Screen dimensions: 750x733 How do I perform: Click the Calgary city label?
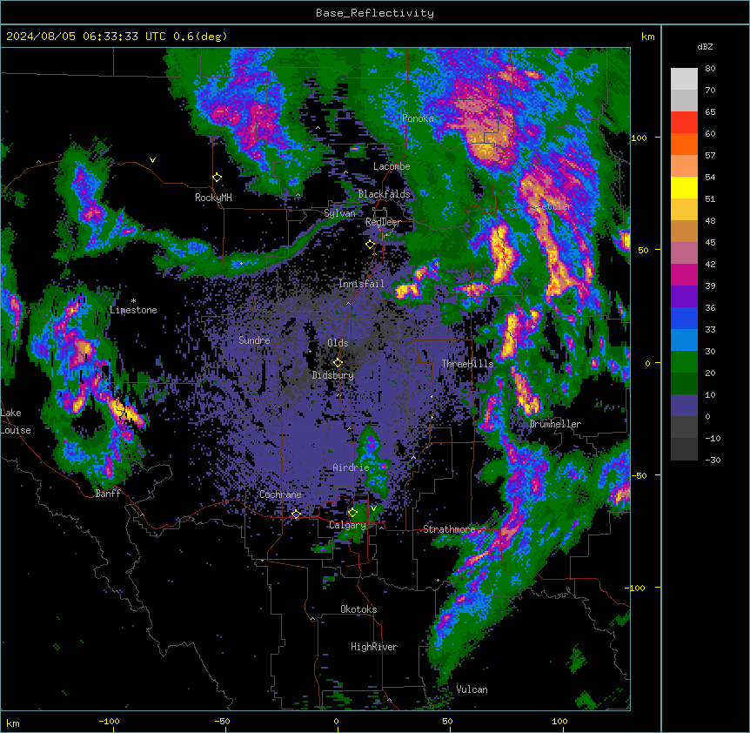click(347, 525)
